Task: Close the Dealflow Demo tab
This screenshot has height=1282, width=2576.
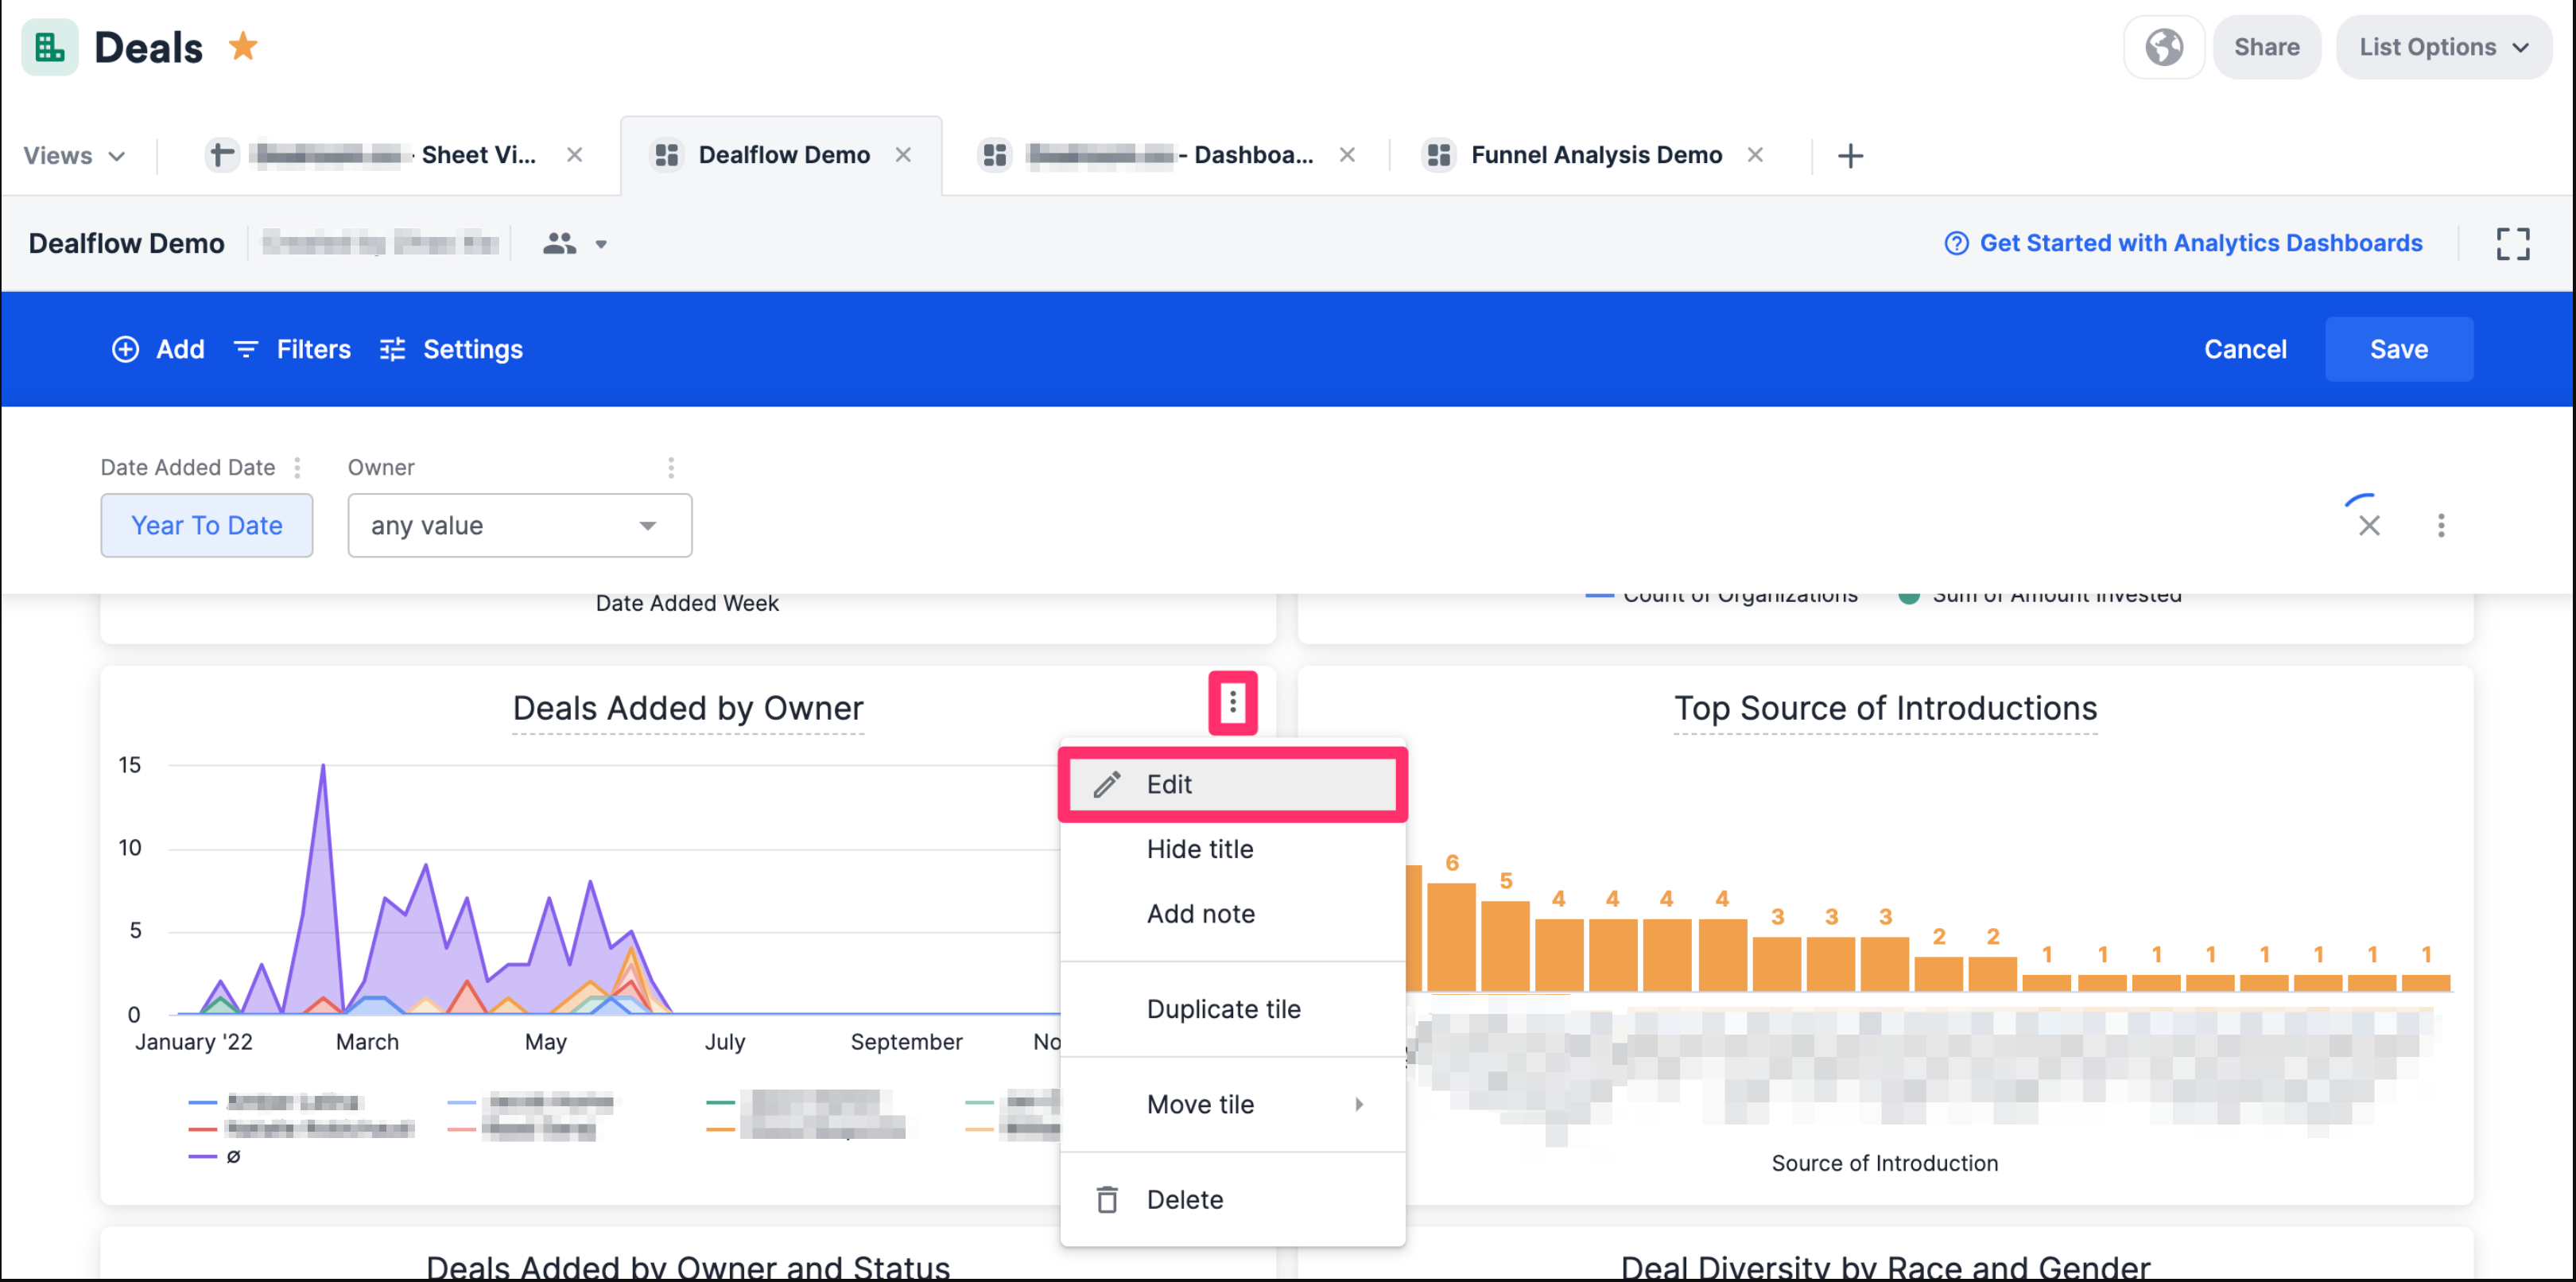Action: click(903, 154)
